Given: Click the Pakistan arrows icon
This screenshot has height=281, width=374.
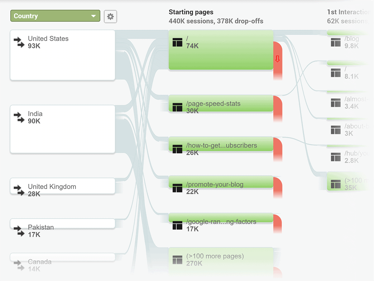Looking at the screenshot, I should (19, 231).
